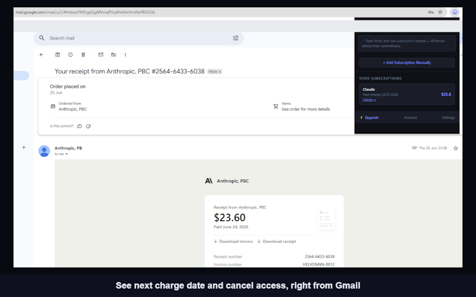Star the Anthropic receipt email
The height and width of the screenshot is (297, 476).
(456, 148)
